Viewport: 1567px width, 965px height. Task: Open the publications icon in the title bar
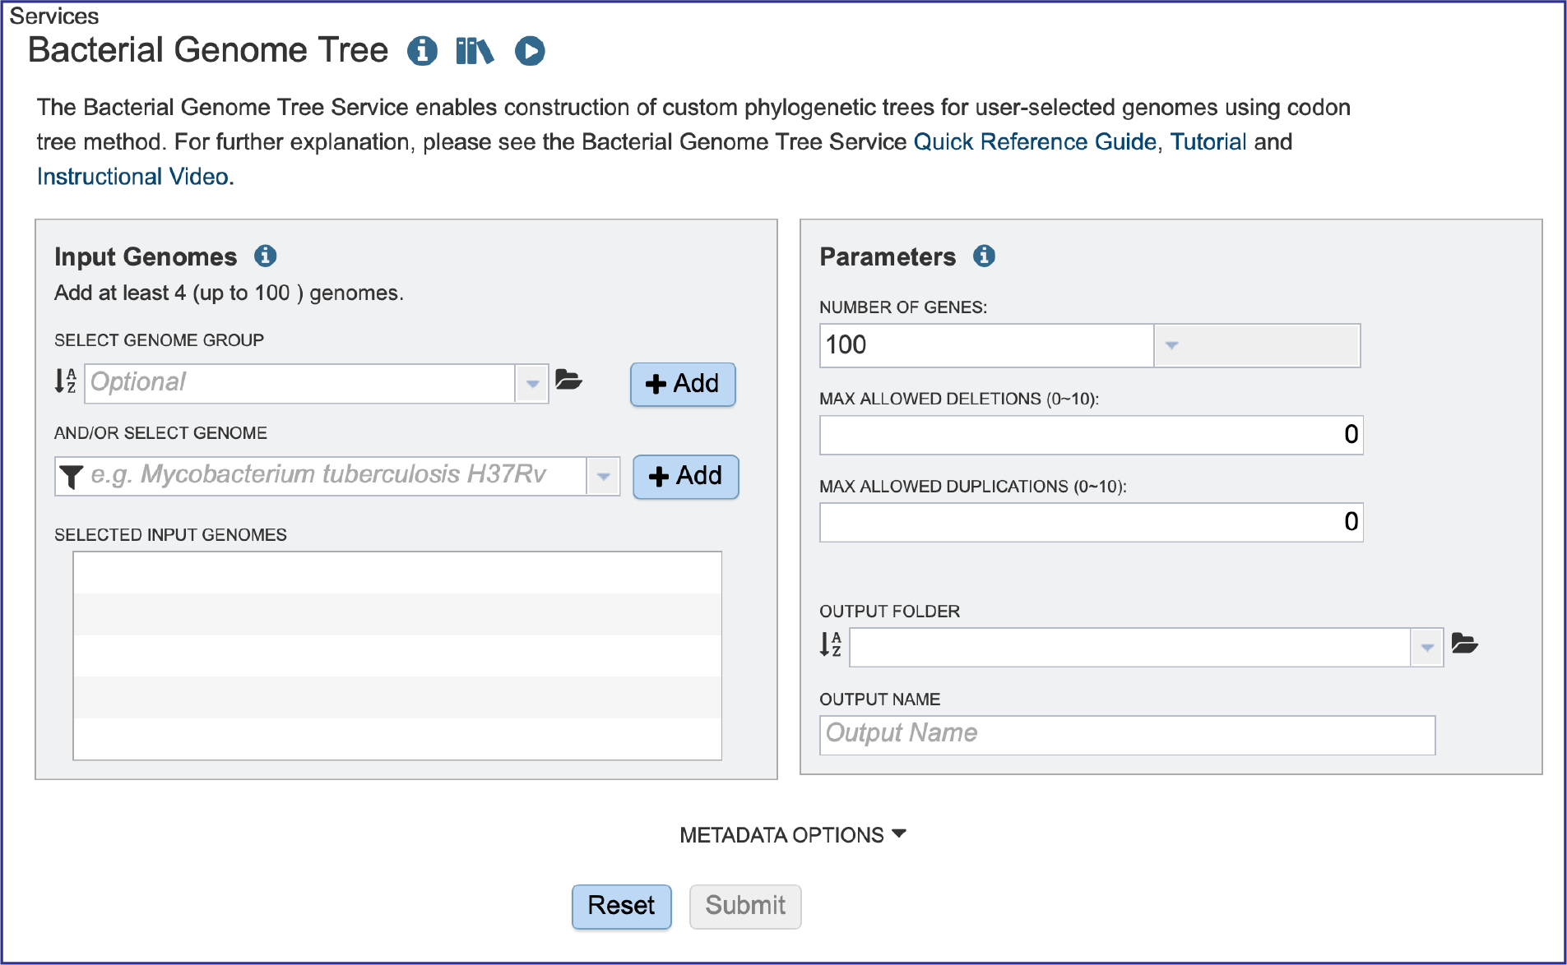click(475, 51)
